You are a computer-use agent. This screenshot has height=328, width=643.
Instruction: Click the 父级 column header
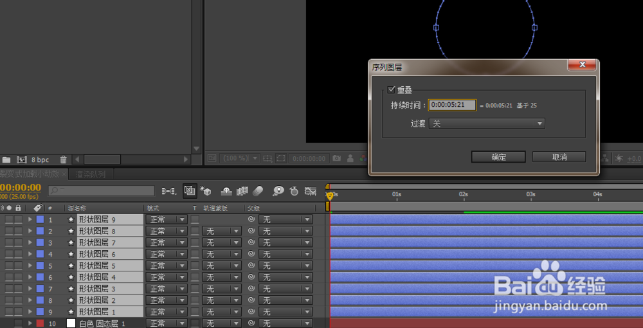pos(254,208)
